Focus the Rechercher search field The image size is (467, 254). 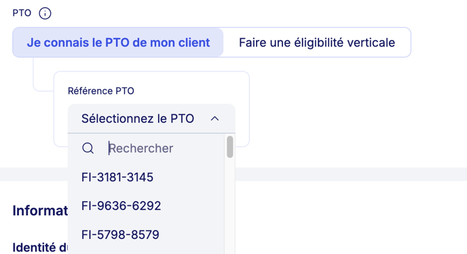pos(165,148)
